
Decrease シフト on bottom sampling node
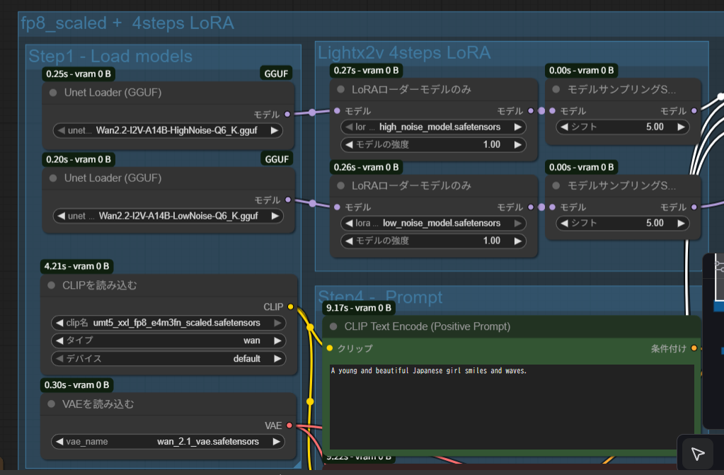click(x=564, y=223)
